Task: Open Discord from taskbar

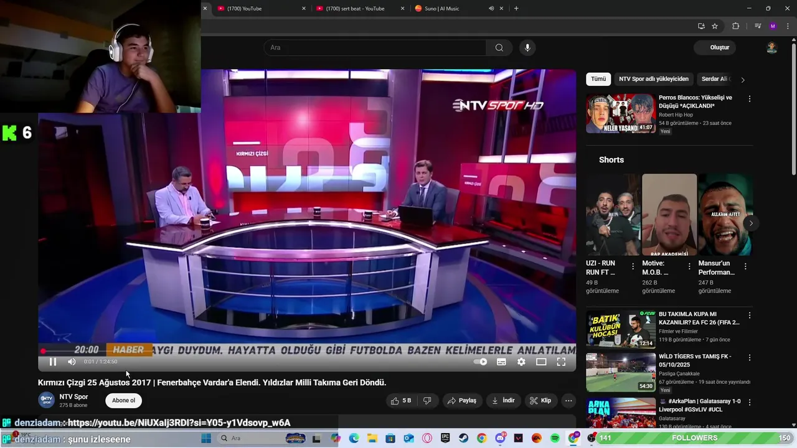Action: click(x=500, y=438)
